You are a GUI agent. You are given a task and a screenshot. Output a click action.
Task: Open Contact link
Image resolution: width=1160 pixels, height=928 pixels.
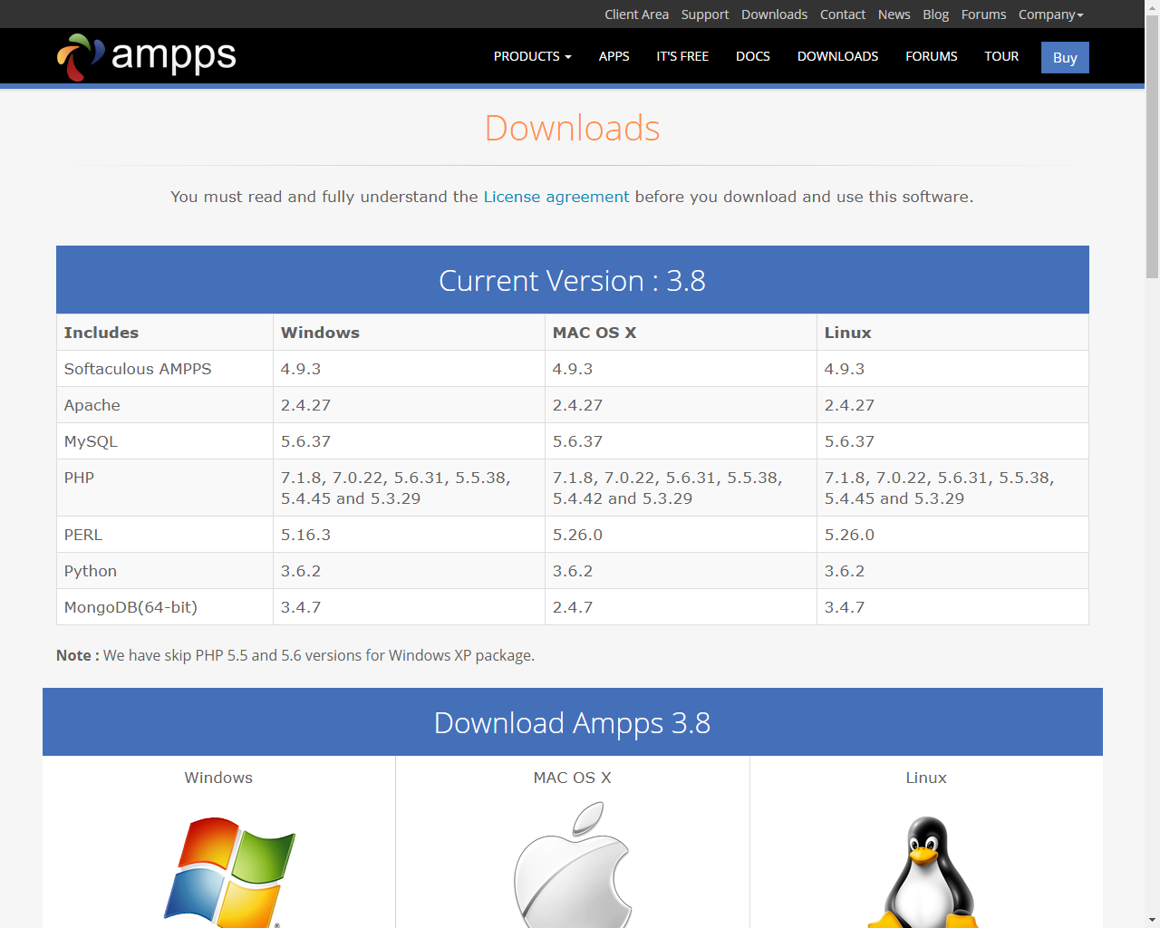[842, 14]
